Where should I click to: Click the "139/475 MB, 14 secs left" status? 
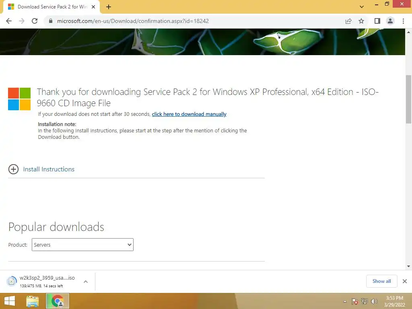(x=41, y=286)
